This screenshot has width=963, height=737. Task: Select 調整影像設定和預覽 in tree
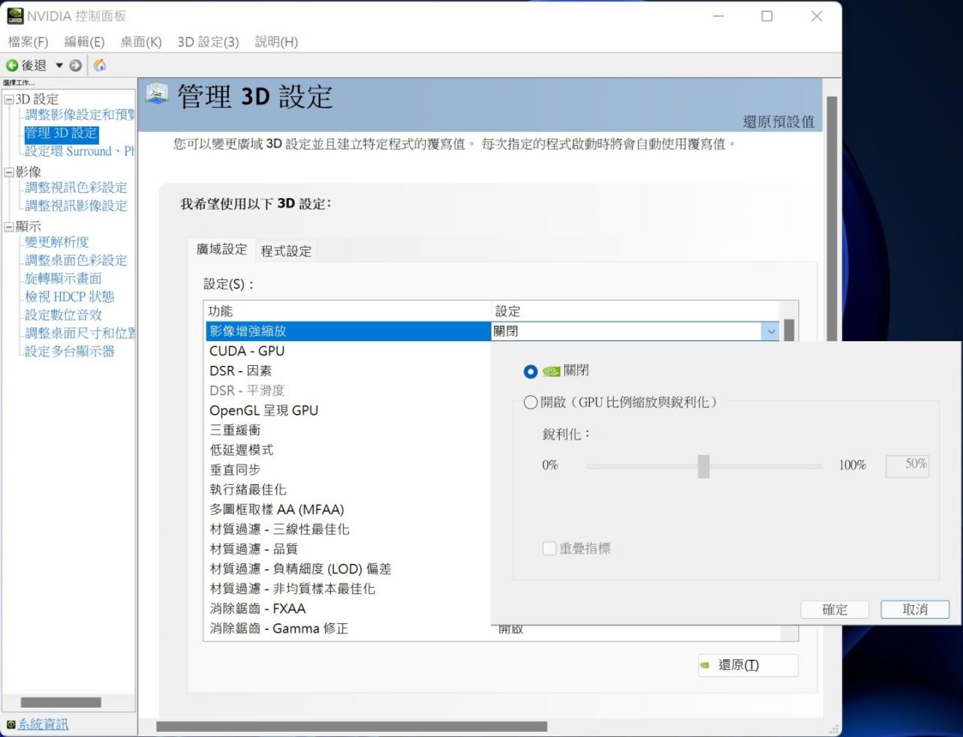tap(80, 115)
